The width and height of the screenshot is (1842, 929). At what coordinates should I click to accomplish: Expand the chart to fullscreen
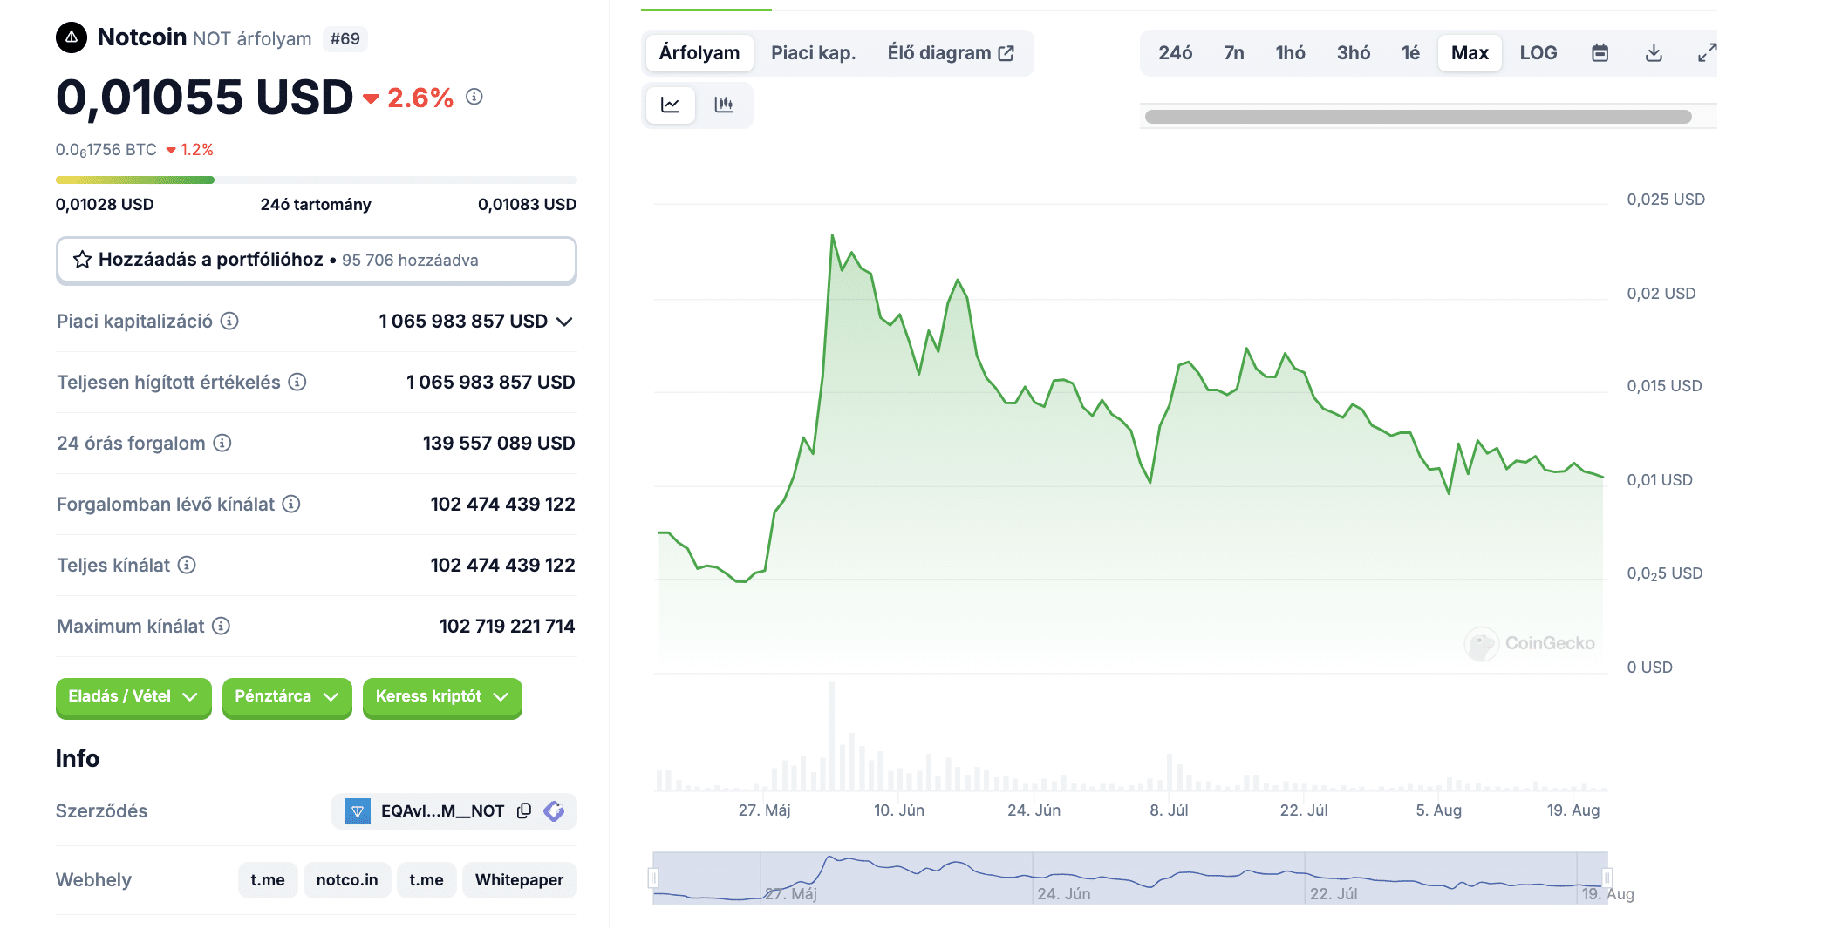(x=1707, y=53)
